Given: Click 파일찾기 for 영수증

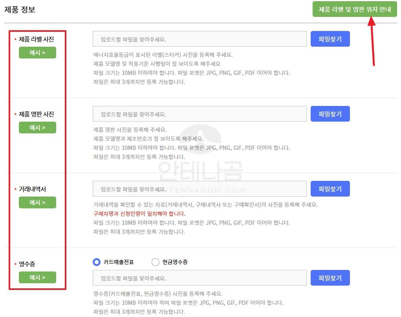Looking at the screenshot, I should coord(330,278).
